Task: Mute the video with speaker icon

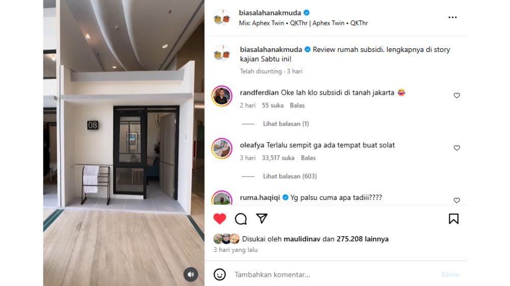Action: pos(191,275)
